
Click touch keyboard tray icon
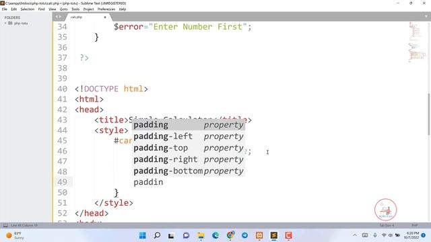click(365, 235)
